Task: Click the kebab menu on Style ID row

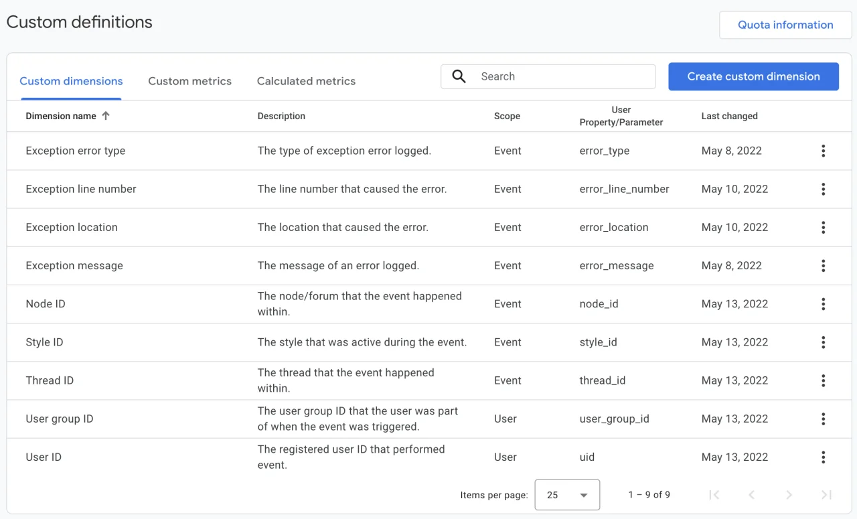Action: pos(823,342)
